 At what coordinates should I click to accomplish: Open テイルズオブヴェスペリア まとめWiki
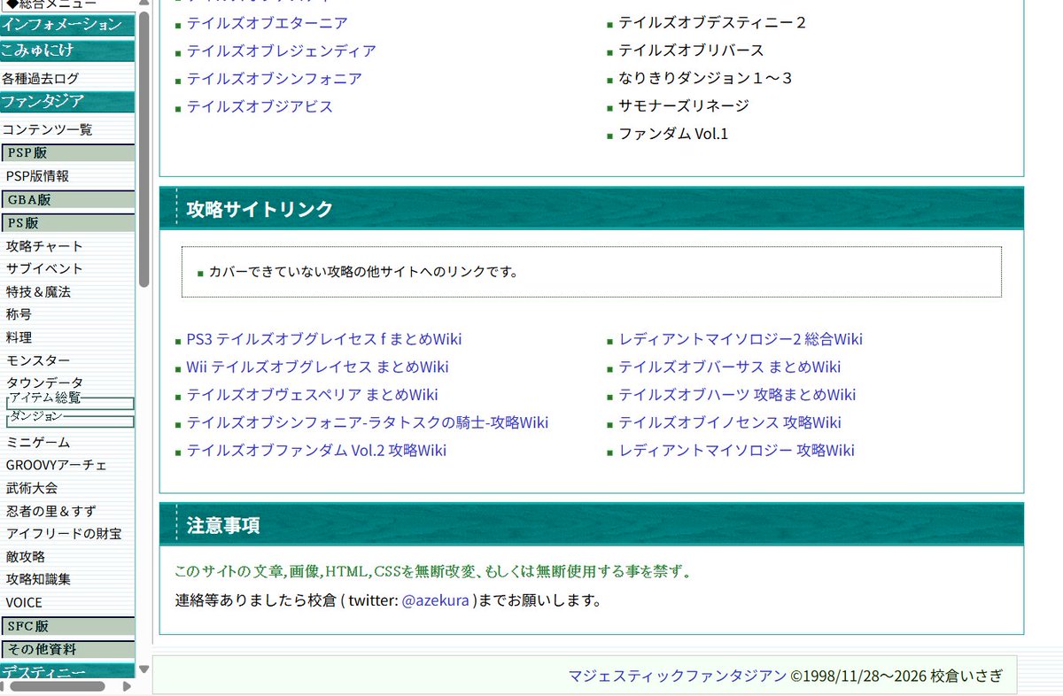[x=312, y=395]
